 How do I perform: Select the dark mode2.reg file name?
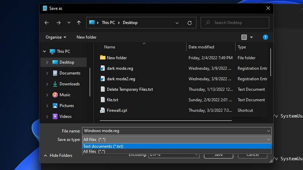click(121, 79)
